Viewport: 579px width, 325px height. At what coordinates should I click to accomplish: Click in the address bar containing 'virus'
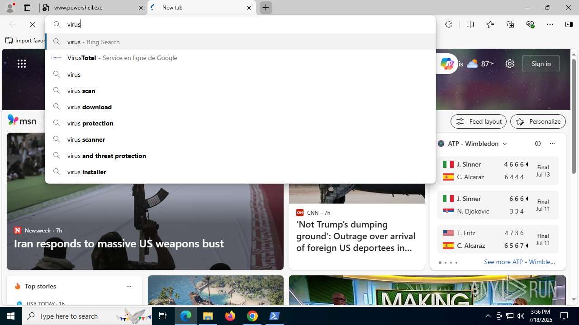(x=240, y=24)
